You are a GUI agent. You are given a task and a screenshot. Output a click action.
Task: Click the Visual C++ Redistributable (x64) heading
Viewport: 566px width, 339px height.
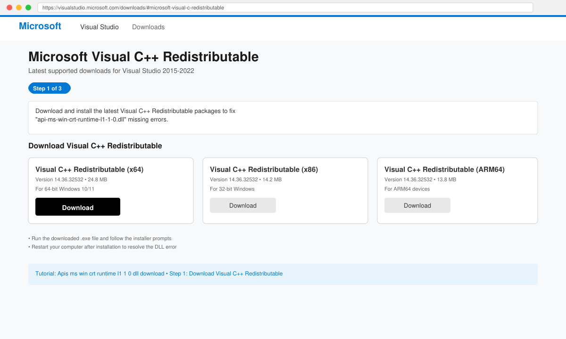click(x=90, y=169)
